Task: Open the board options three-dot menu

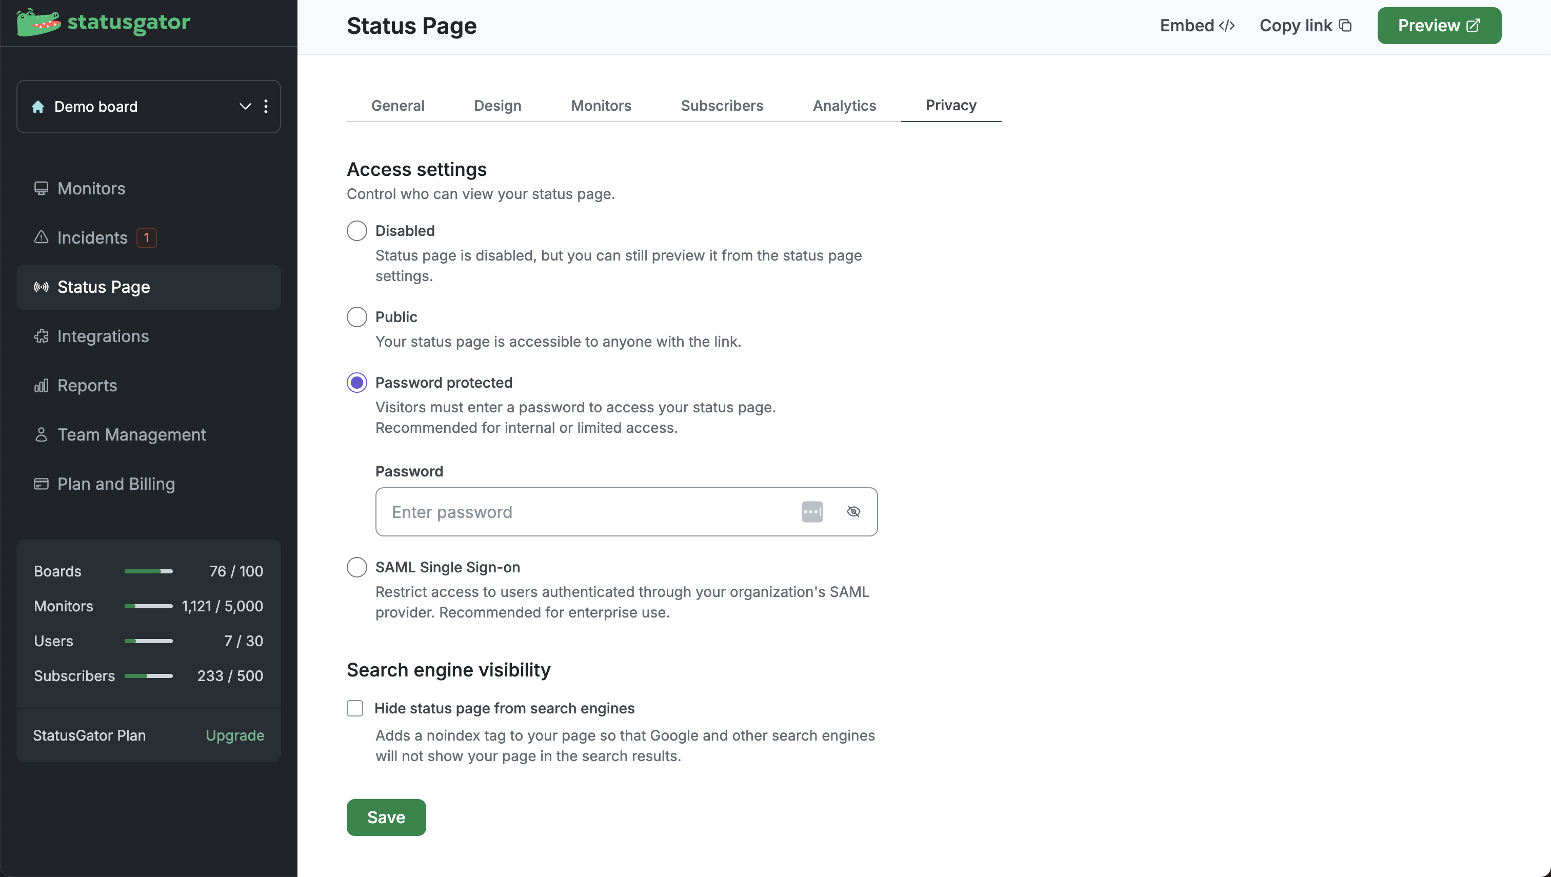Action: (x=266, y=107)
